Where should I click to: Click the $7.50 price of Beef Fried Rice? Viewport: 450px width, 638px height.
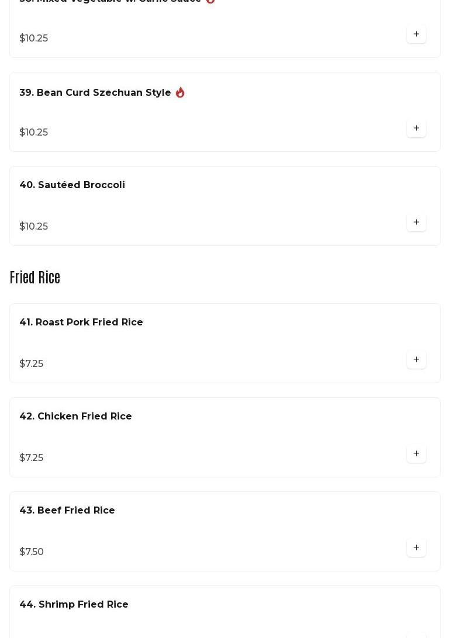coord(32,552)
